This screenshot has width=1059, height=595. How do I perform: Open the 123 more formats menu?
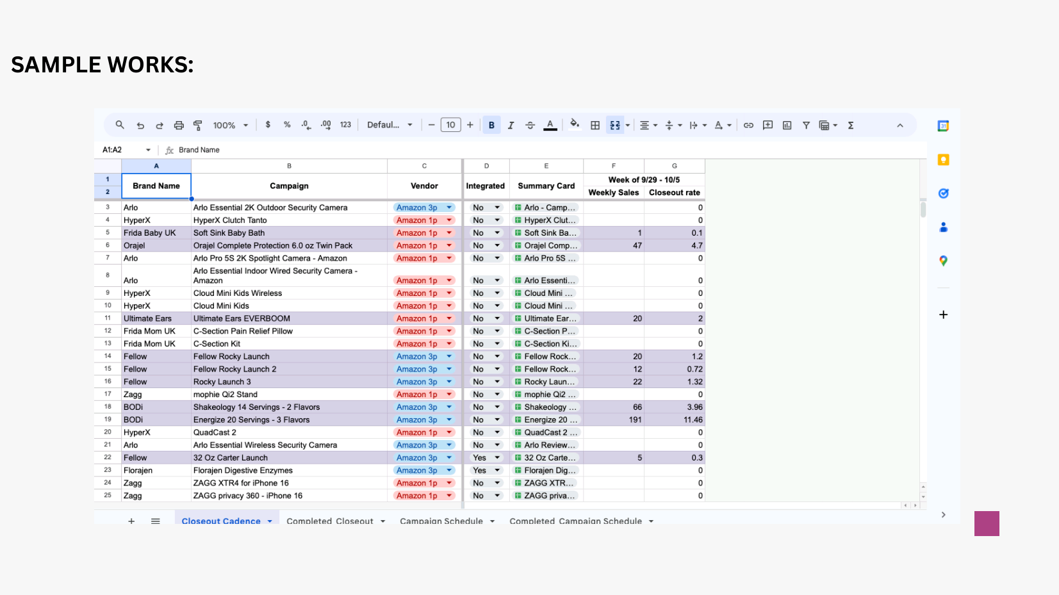[x=346, y=125]
